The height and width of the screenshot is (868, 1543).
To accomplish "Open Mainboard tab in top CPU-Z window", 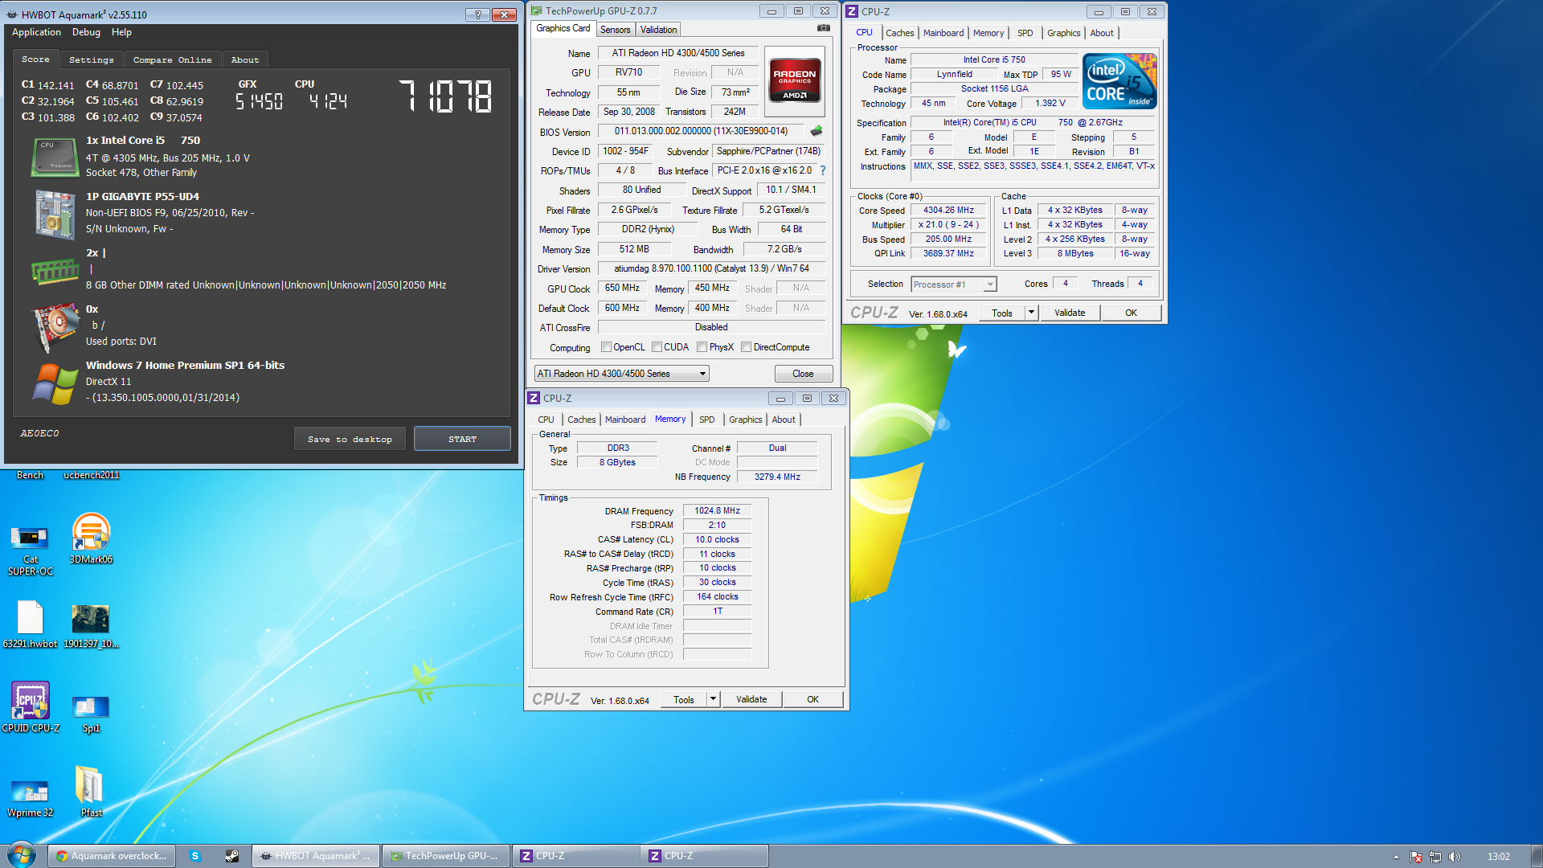I will (x=943, y=33).
